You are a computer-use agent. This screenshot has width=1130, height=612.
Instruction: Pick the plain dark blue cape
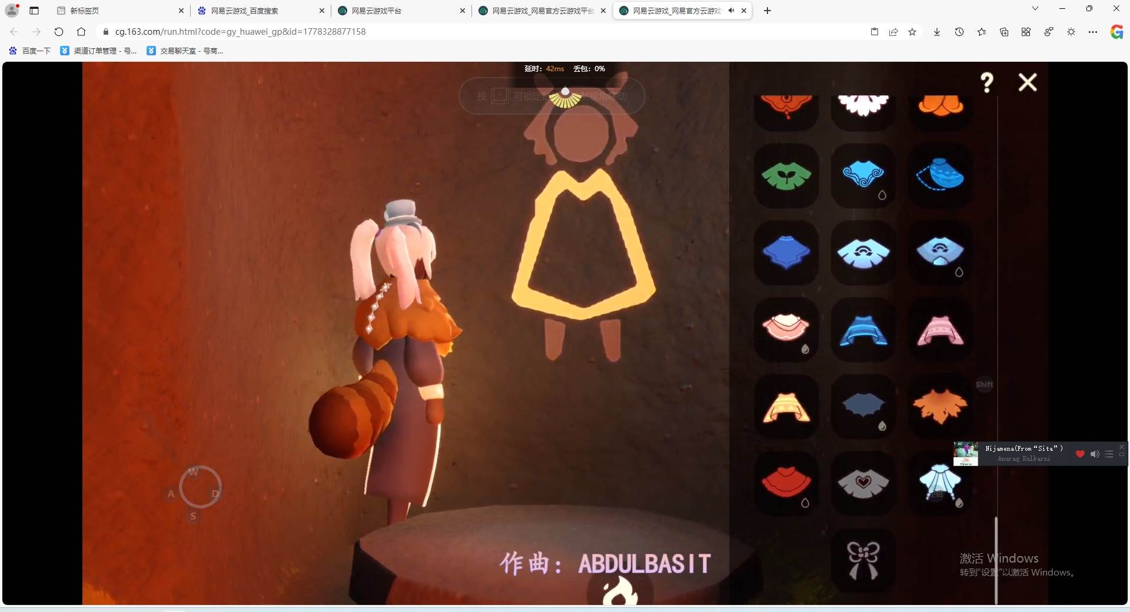click(786, 253)
